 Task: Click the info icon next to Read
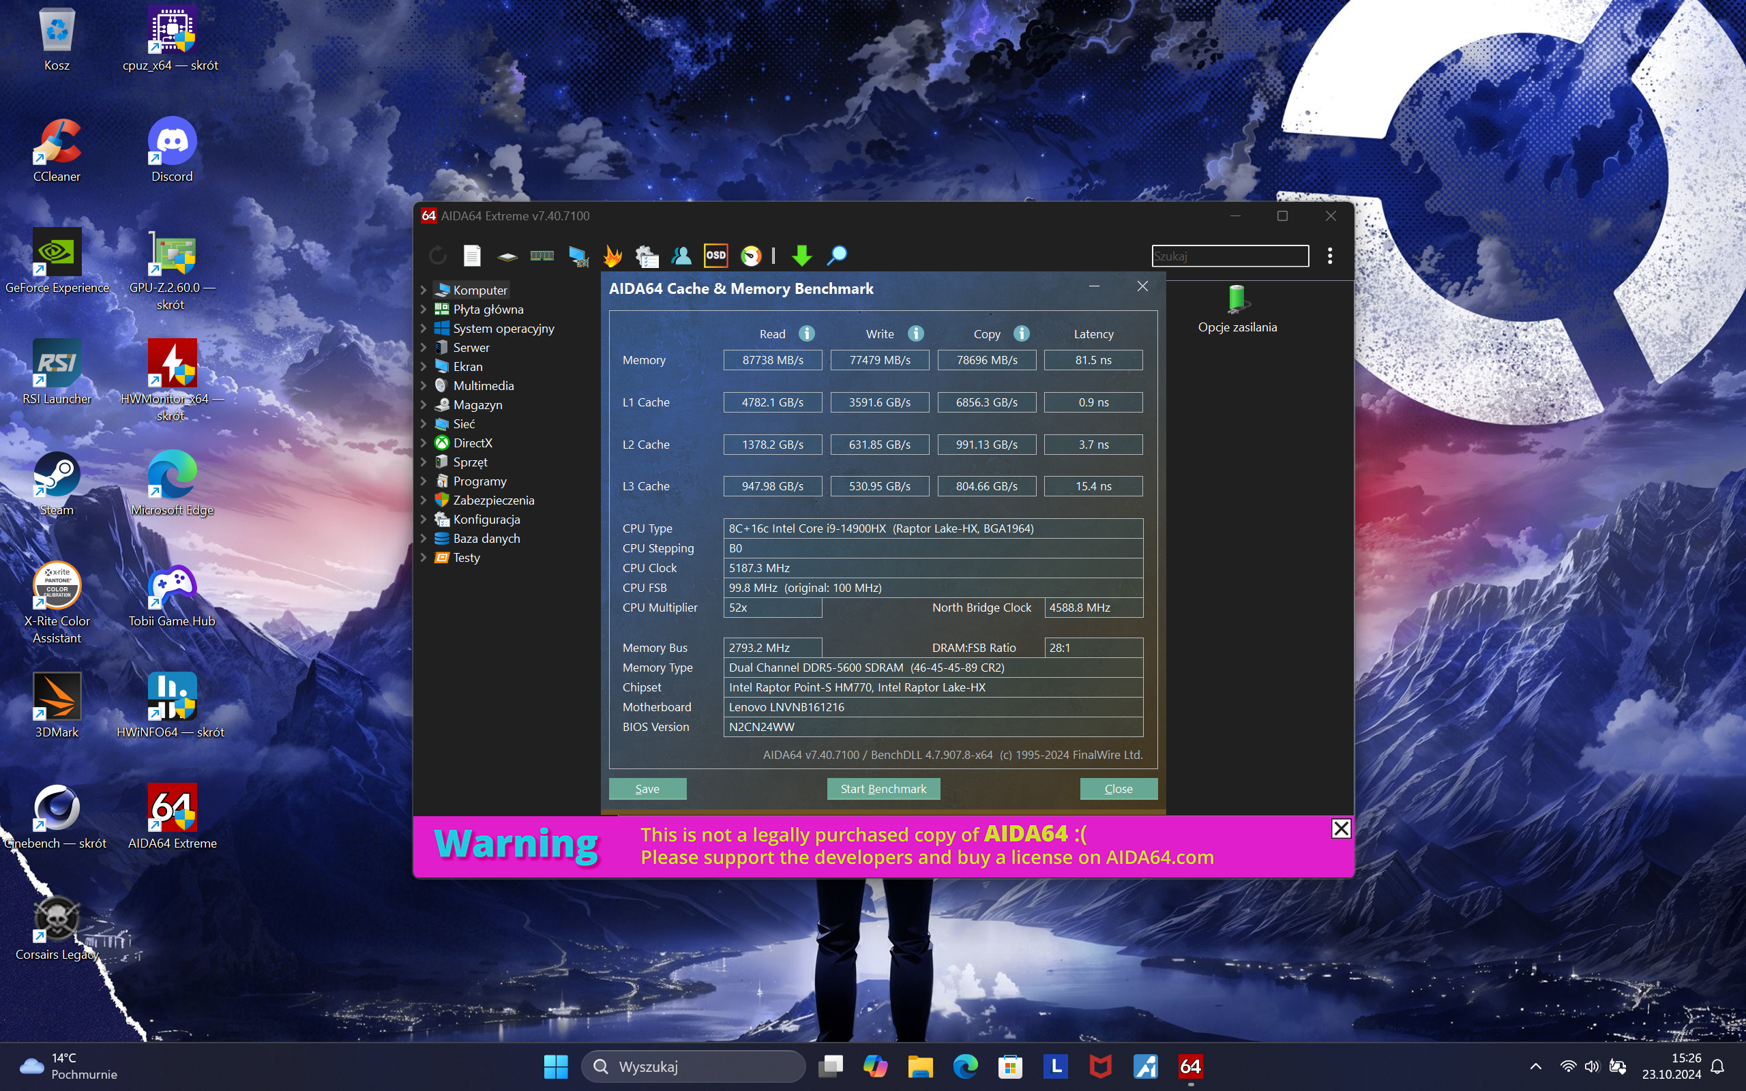point(807,333)
